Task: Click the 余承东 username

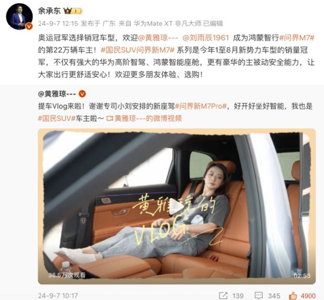Action: (49, 11)
